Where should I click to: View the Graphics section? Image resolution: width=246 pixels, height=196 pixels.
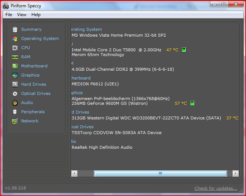coord(30,75)
